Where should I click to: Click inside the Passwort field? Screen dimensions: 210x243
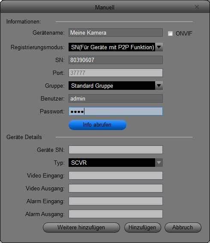116,111
